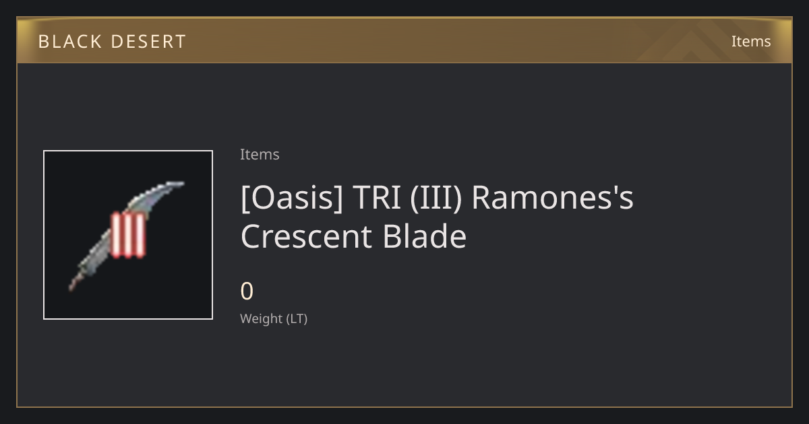Click the word Crescent in the title
The image size is (809, 424).
[307, 237]
